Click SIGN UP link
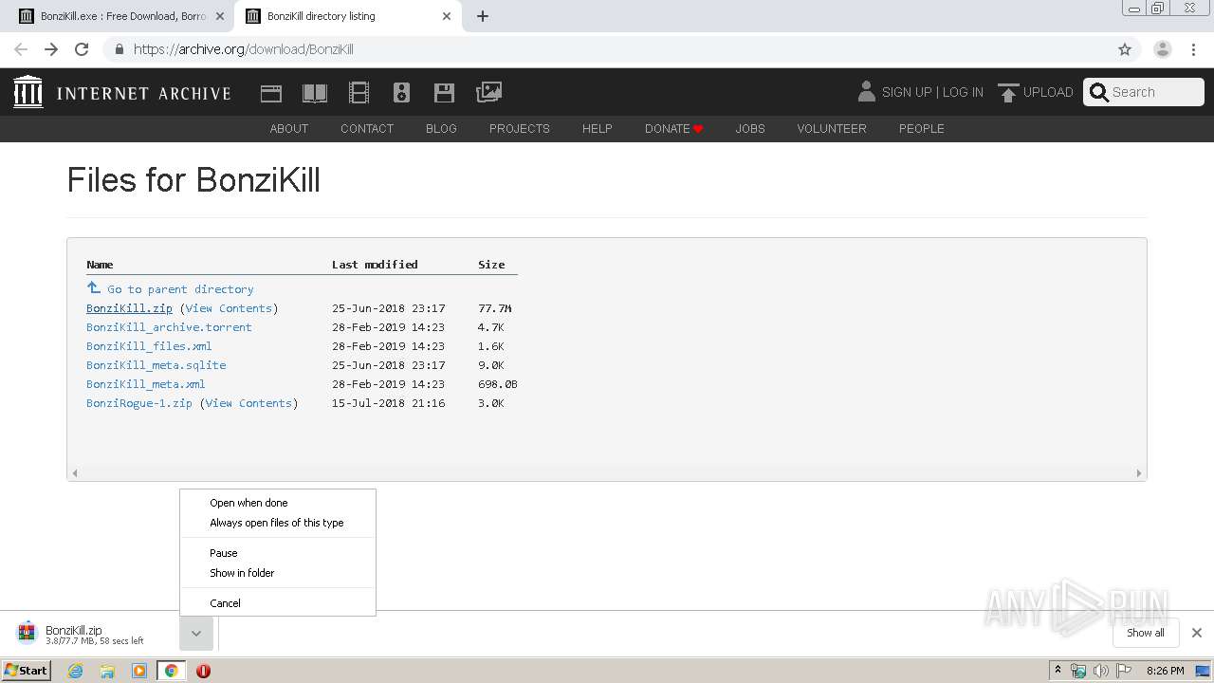 pyautogui.click(x=907, y=92)
